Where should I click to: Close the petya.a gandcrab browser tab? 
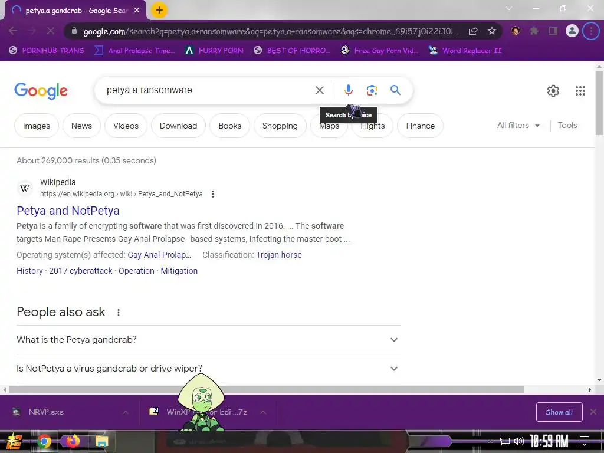coord(137,11)
